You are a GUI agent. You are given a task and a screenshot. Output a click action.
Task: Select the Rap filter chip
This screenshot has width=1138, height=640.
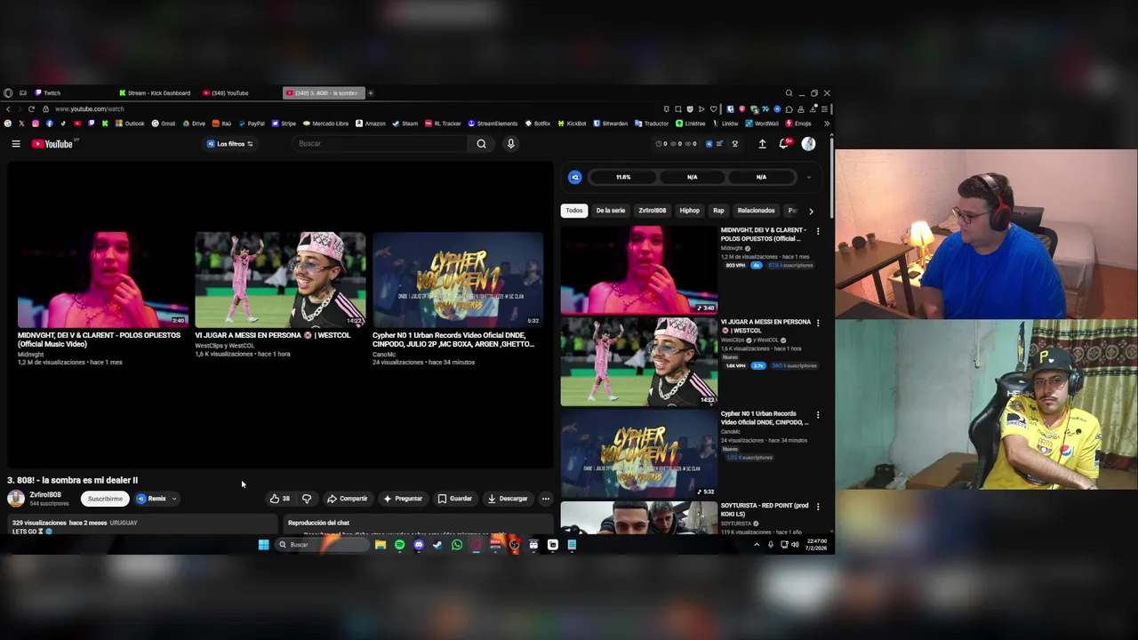(x=718, y=211)
